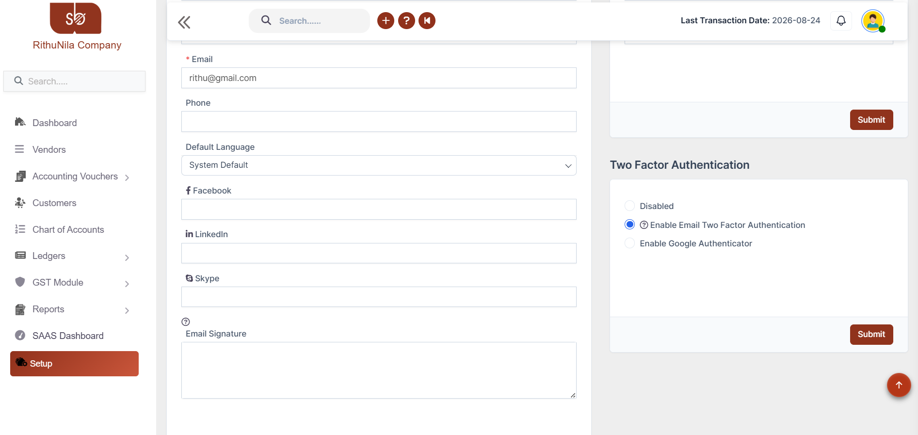The width and height of the screenshot is (918, 435).
Task: Click the top bar Search box
Action: coord(309,21)
